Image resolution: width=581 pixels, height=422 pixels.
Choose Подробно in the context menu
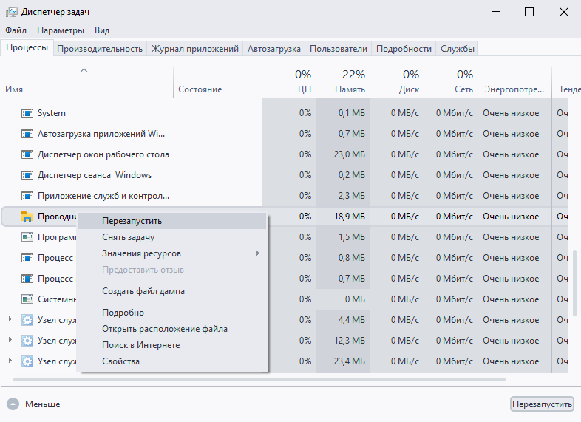[172, 313]
